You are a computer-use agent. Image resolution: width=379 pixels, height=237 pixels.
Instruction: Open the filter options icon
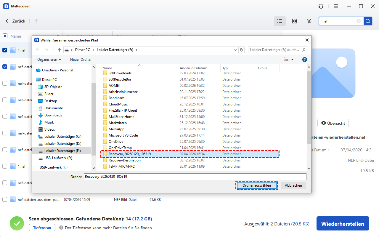click(309, 21)
